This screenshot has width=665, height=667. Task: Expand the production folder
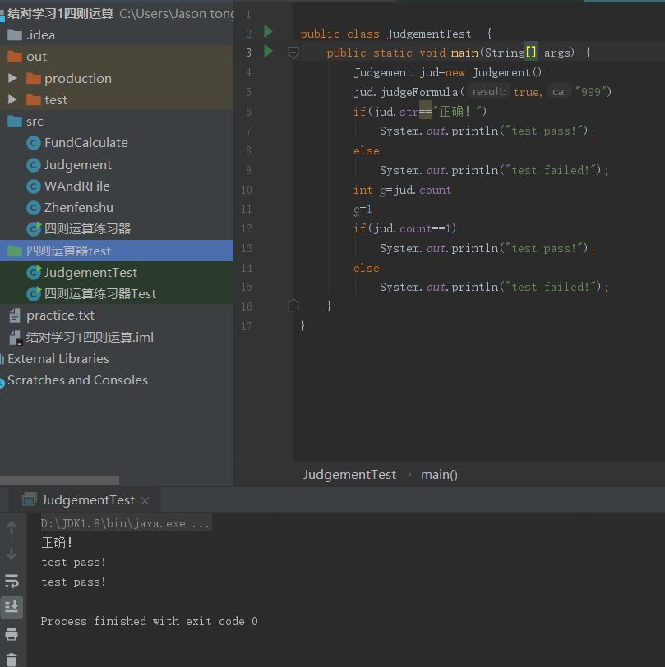coord(12,78)
